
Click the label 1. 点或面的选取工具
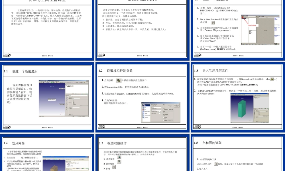pos(206,159)
